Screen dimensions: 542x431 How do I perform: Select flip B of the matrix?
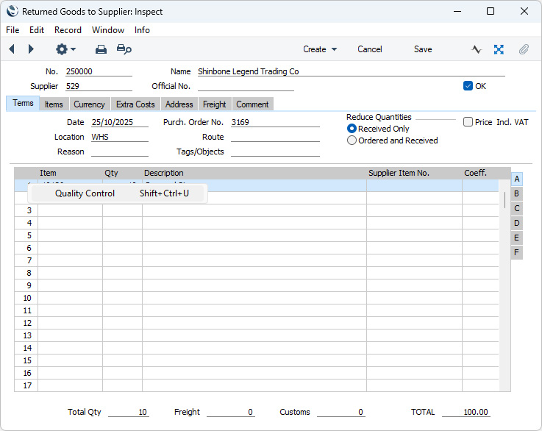tap(517, 193)
